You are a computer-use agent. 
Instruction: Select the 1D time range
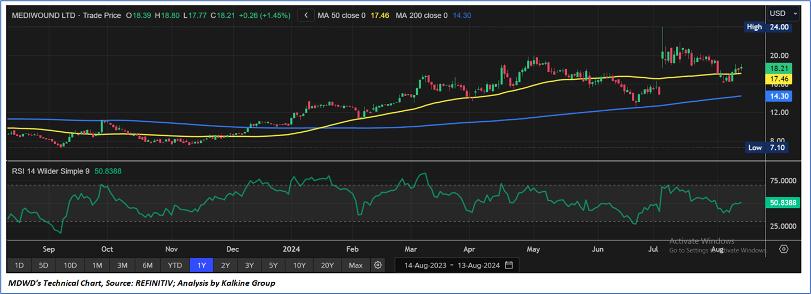(x=19, y=265)
